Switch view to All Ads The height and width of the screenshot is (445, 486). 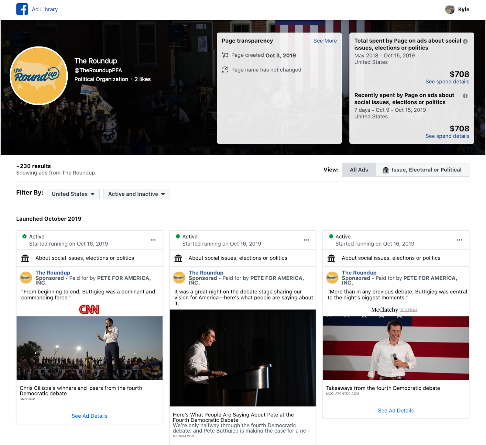coord(359,170)
